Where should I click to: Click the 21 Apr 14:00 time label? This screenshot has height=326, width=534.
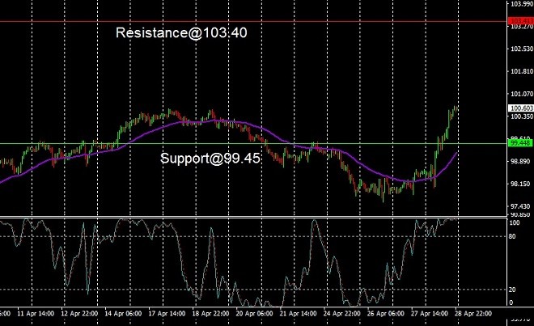pos(298,313)
